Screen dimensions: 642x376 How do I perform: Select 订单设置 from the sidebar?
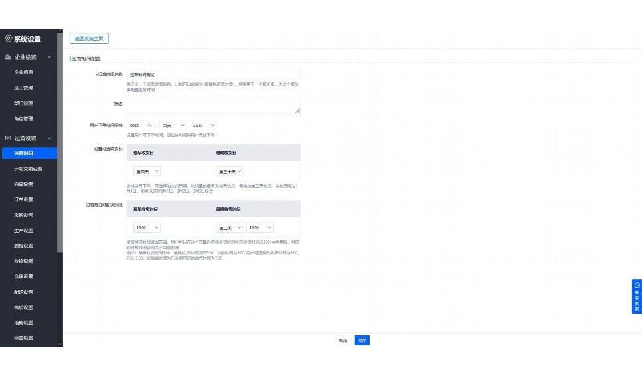pos(24,199)
